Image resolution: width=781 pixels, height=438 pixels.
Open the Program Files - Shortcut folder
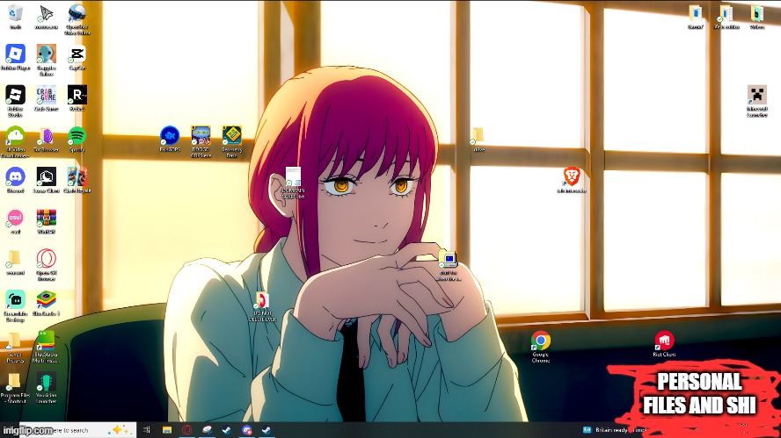click(15, 387)
